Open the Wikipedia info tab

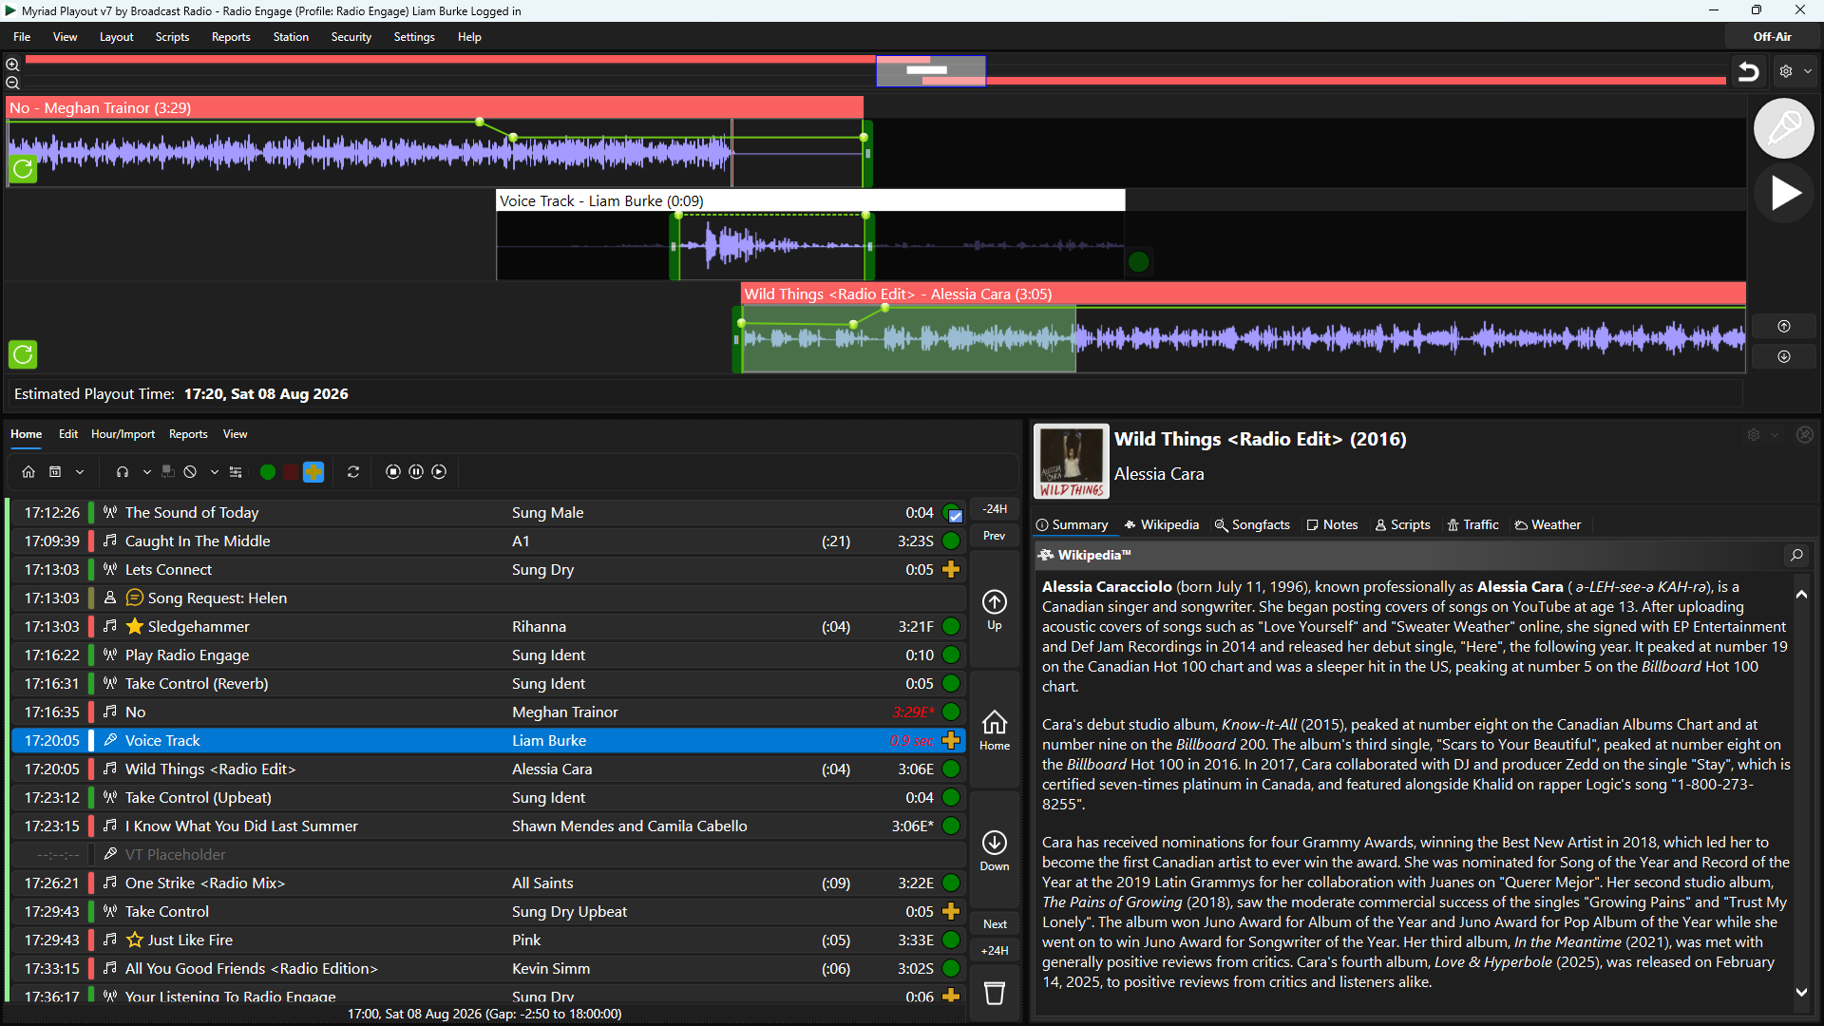[1161, 525]
